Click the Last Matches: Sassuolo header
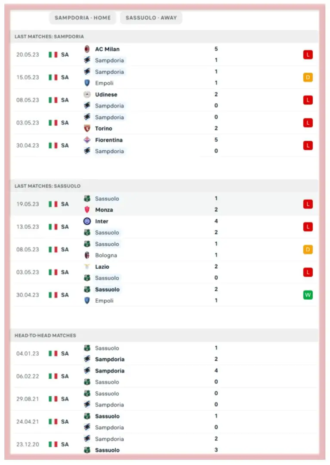 (47, 186)
